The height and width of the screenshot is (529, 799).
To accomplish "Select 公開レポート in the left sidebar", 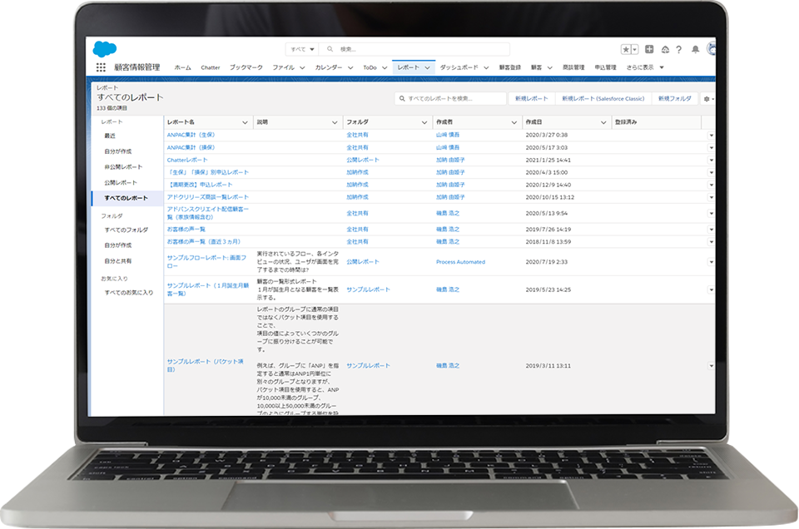I will 121,182.
